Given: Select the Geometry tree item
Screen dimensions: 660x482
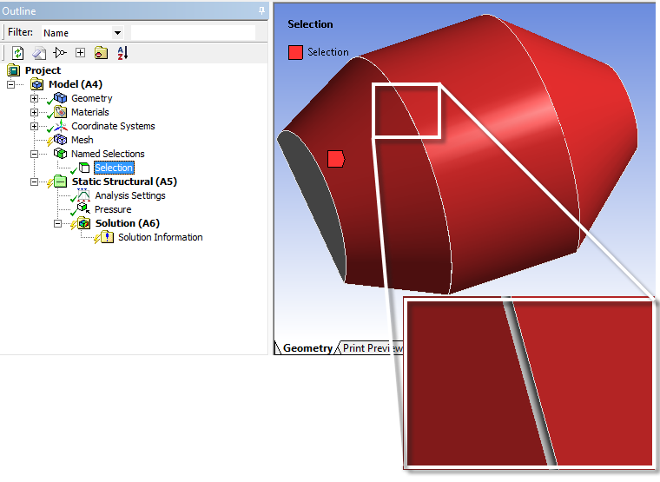Looking at the screenshot, I should (x=92, y=98).
